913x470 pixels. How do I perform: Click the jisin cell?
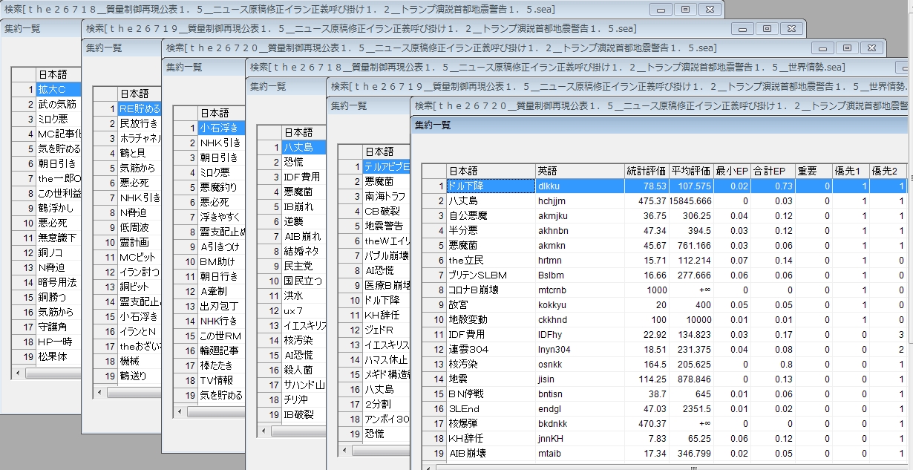[579, 379]
